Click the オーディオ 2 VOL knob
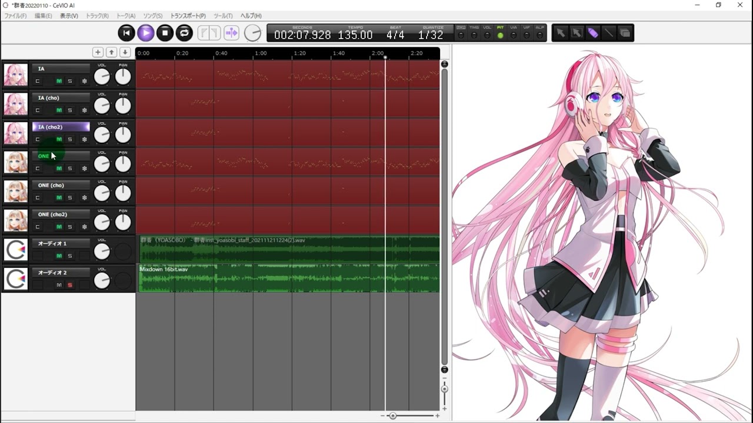 (102, 281)
